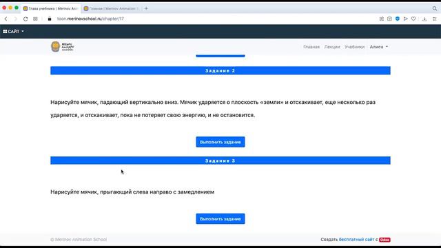Image resolution: width=441 pixels, height=248 pixels.
Task: Take a snapshot with the camera icon
Action: point(389,19)
